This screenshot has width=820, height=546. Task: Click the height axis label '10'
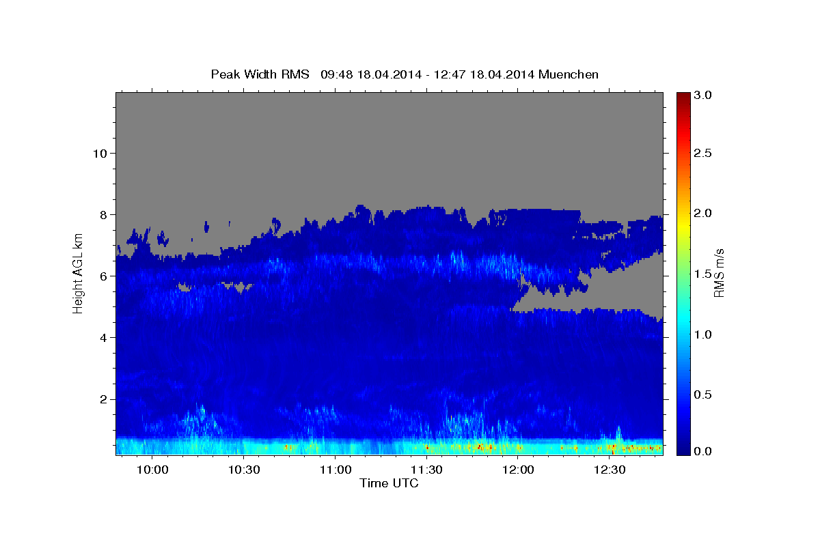tap(100, 153)
